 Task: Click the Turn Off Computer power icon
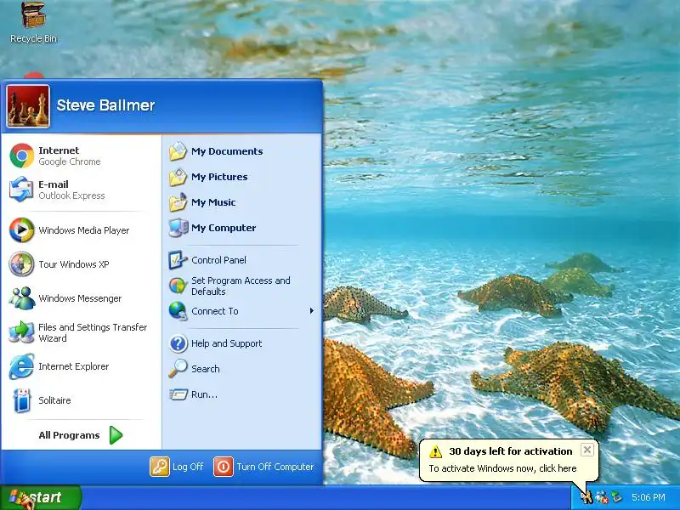[x=224, y=467]
